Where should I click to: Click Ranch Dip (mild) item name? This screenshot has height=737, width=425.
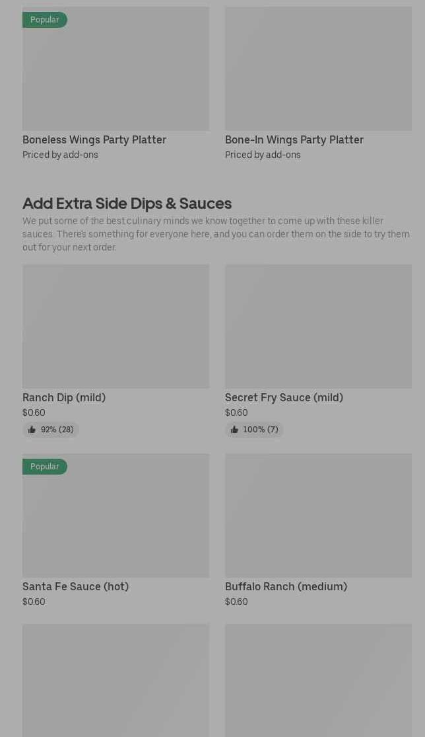click(x=64, y=397)
